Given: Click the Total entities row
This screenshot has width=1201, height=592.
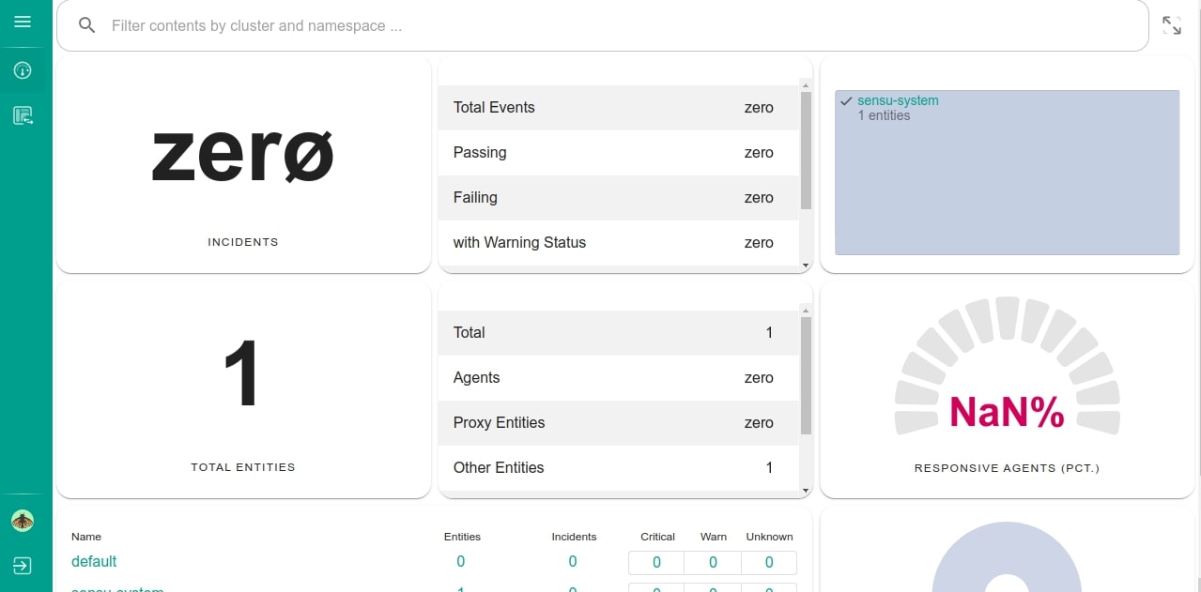Looking at the screenshot, I should (x=619, y=333).
